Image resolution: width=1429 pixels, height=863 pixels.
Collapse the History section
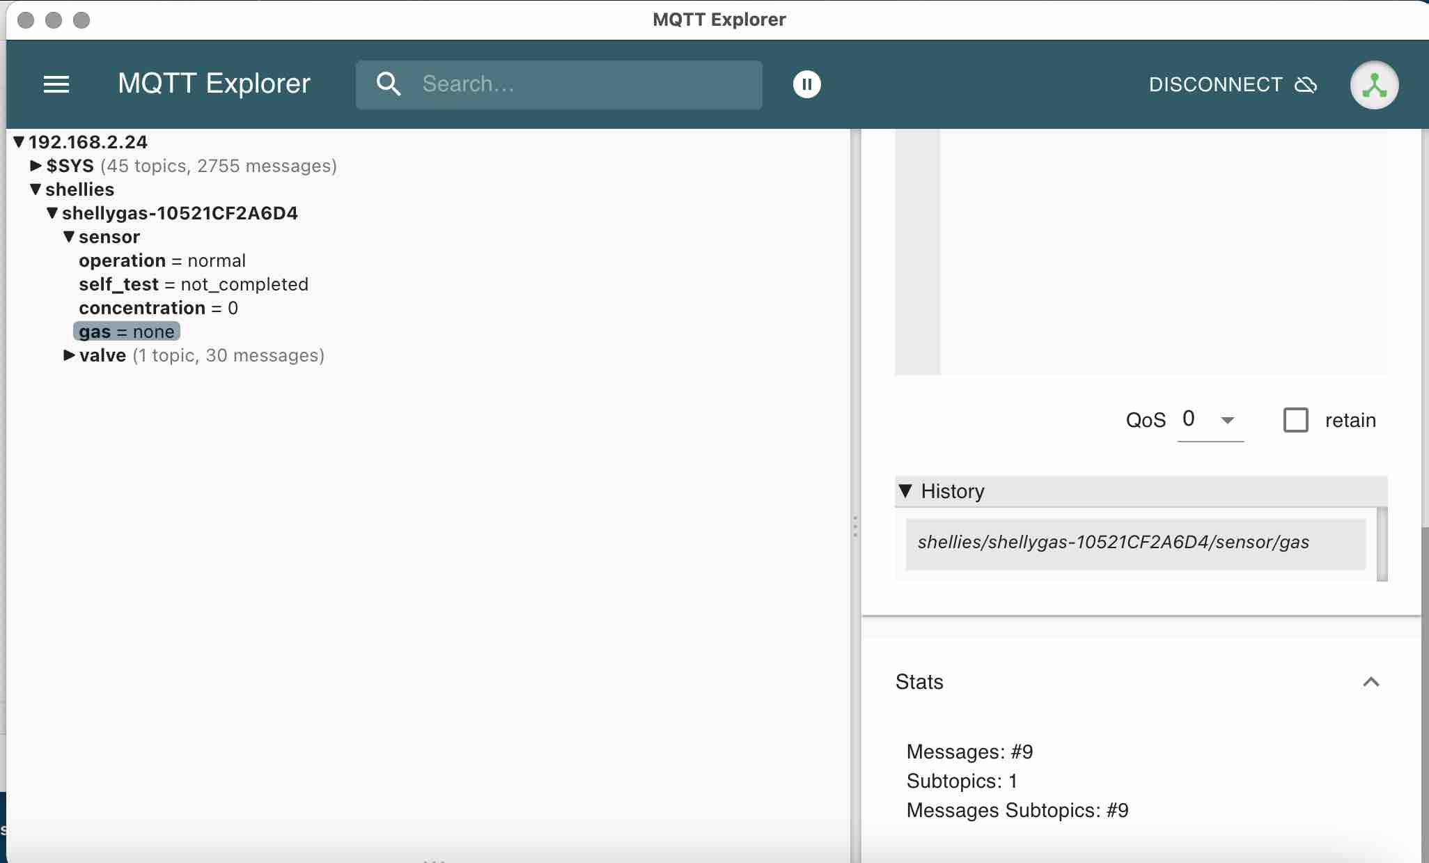click(x=905, y=491)
